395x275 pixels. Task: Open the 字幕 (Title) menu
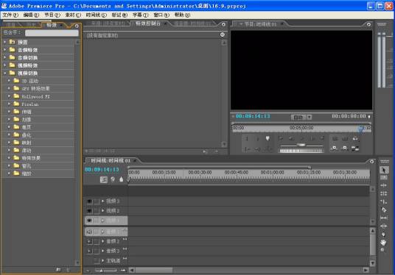[141, 15]
